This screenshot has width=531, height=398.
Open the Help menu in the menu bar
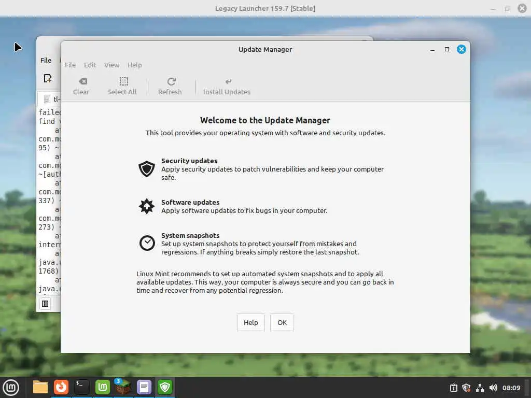pos(134,65)
